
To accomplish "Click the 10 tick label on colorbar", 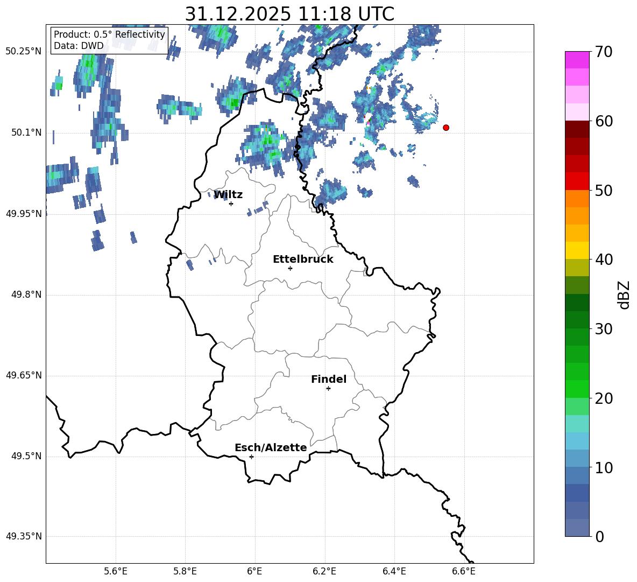I will click(x=604, y=467).
